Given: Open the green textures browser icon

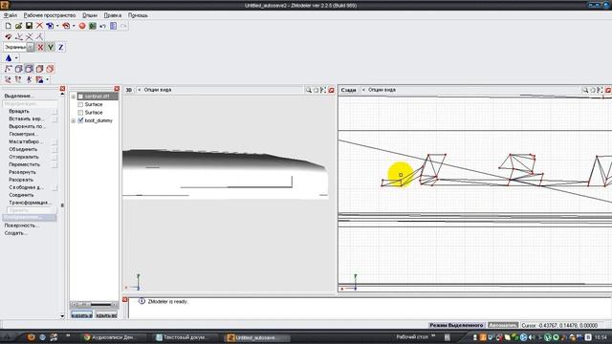Looking at the screenshot, I should tap(93, 26).
